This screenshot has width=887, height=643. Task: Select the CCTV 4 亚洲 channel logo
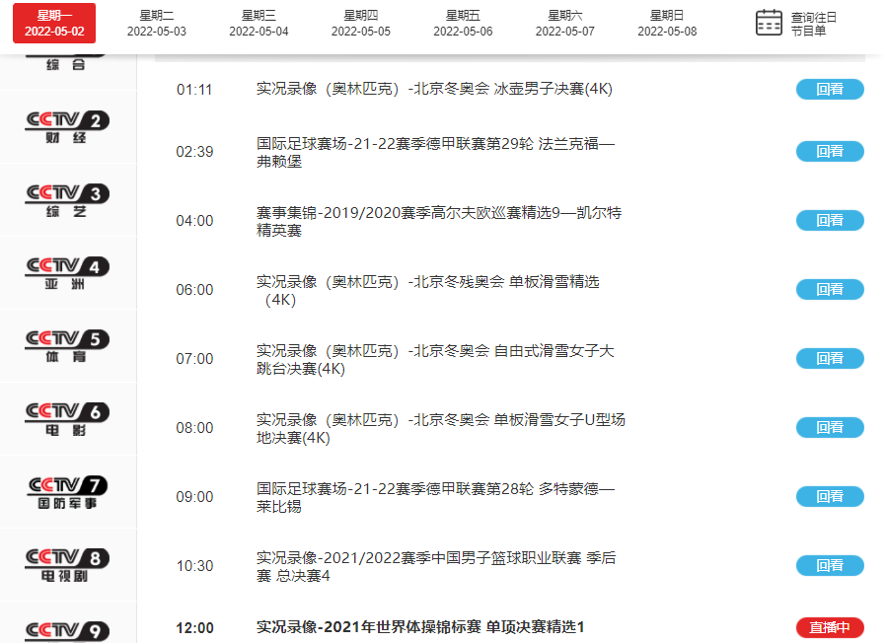pyautogui.click(x=67, y=273)
